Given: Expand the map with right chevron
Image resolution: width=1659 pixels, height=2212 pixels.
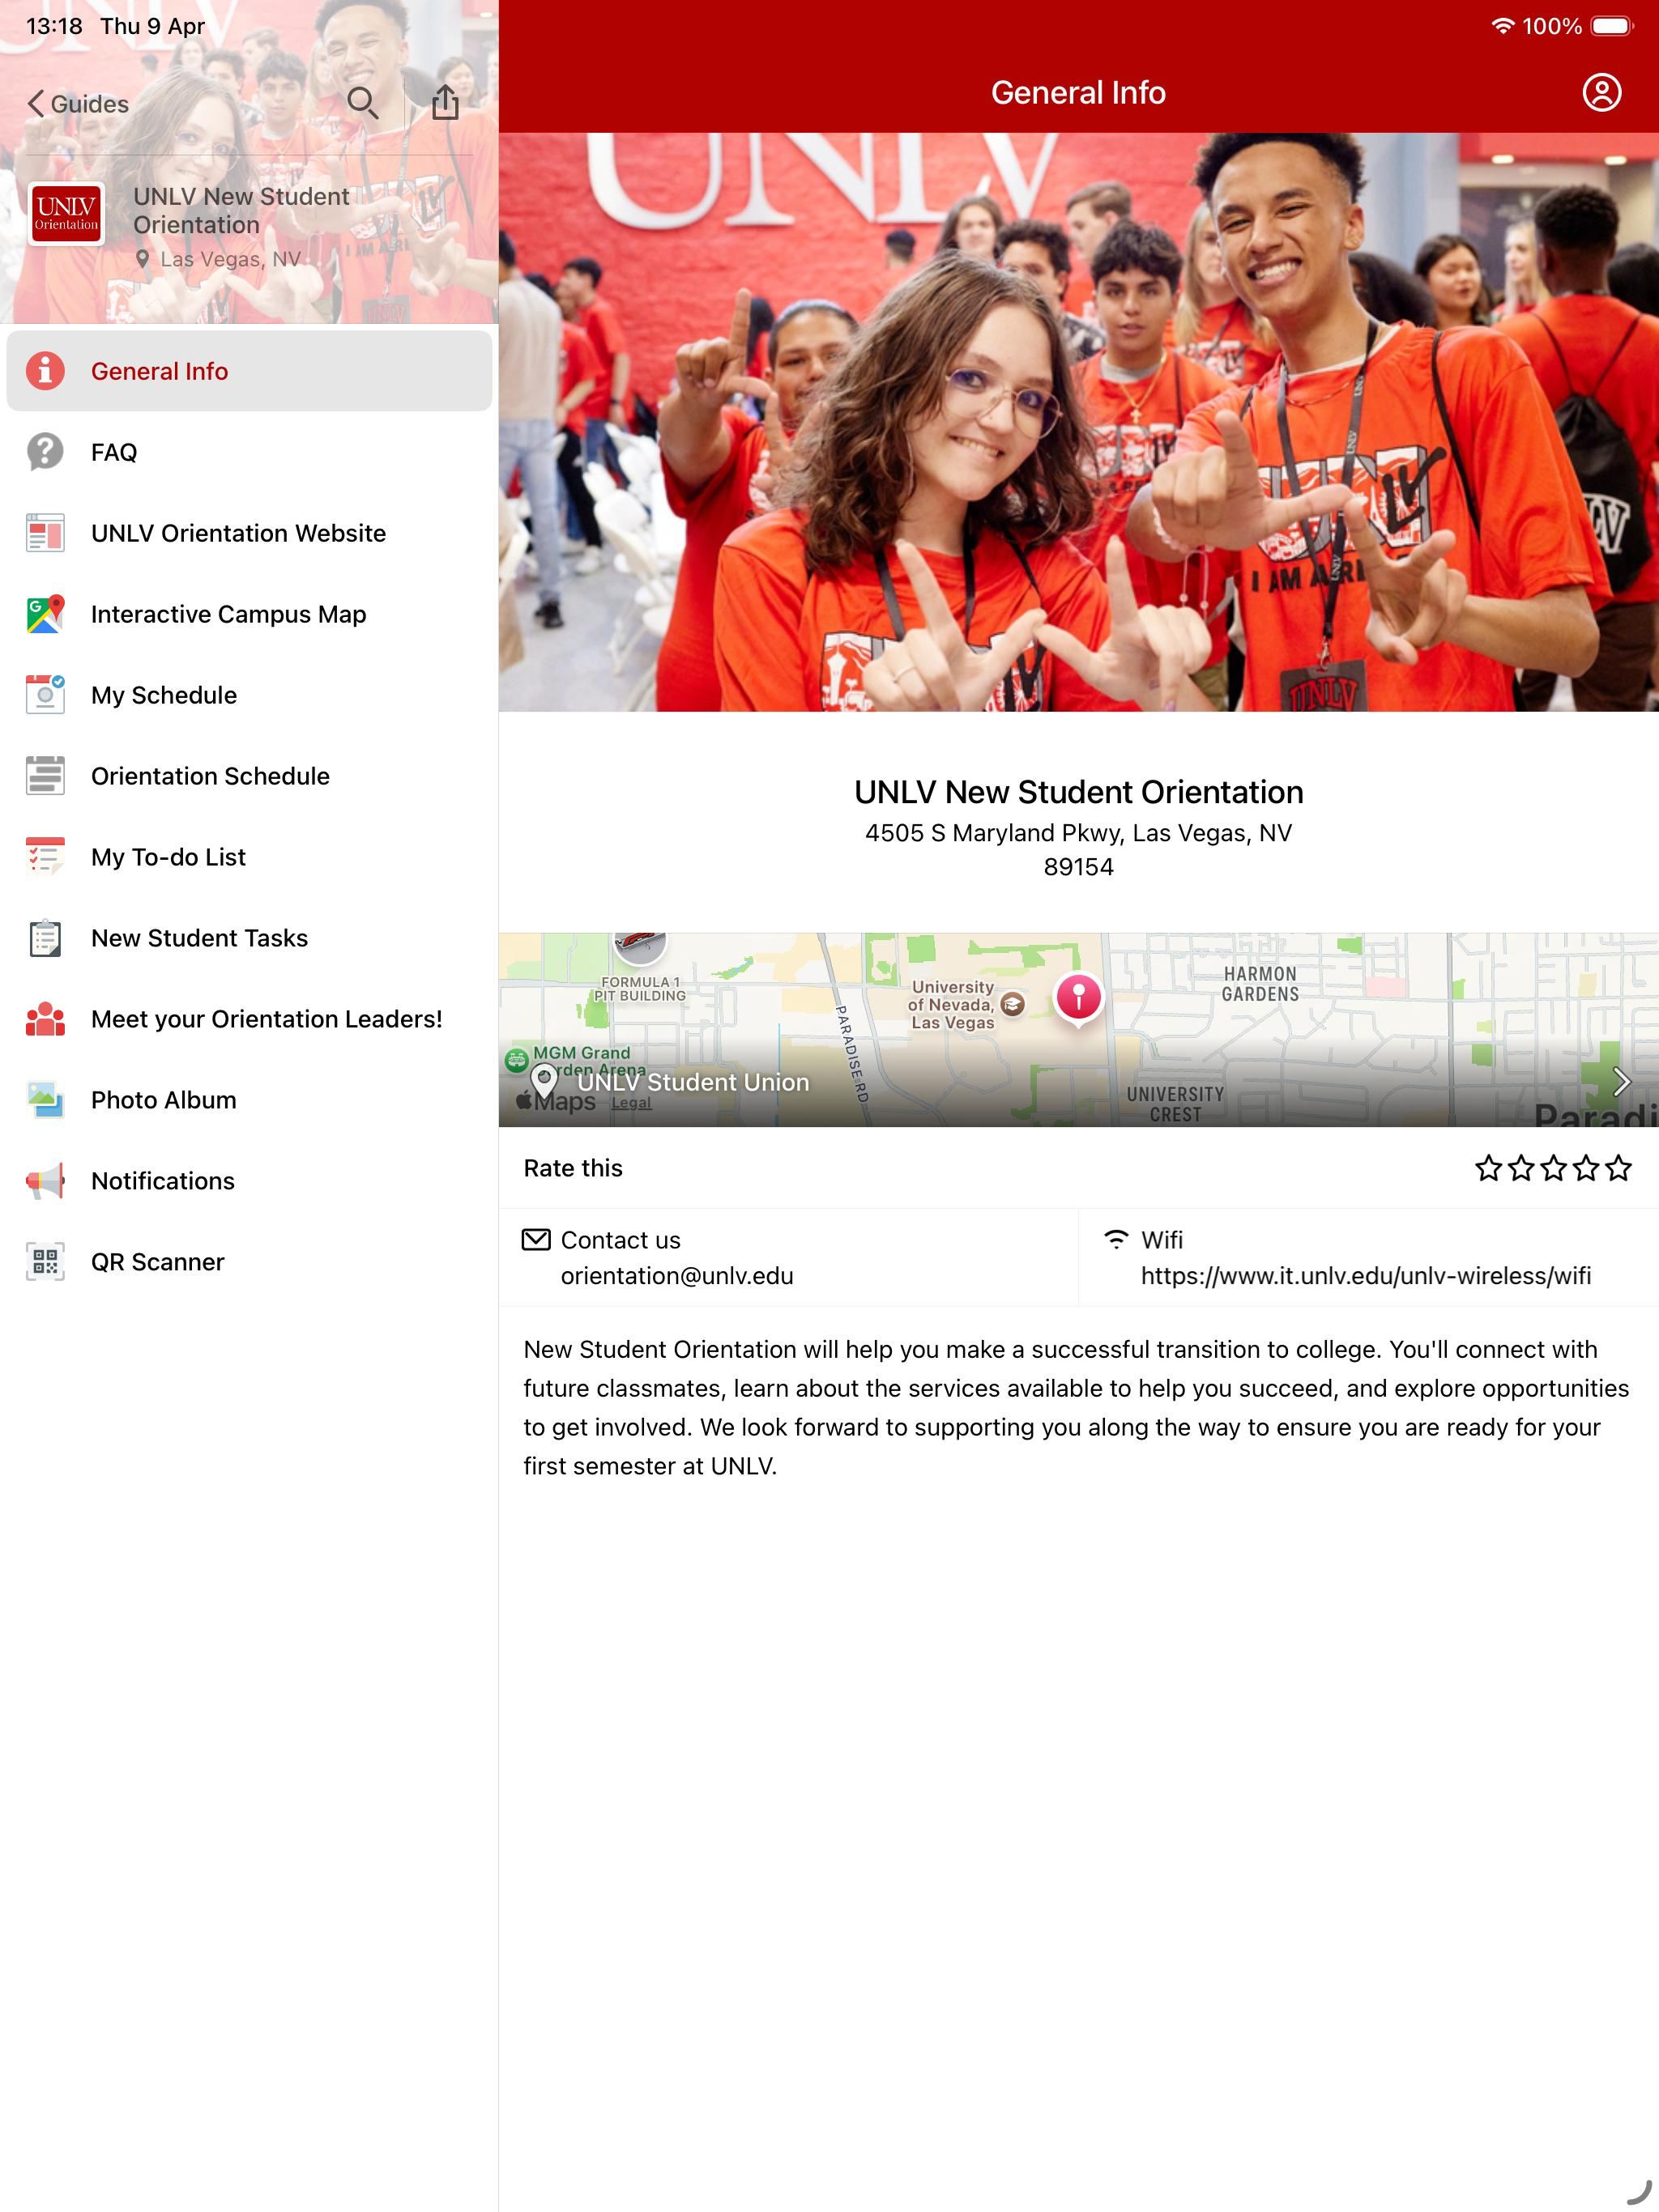Looking at the screenshot, I should tap(1621, 1081).
